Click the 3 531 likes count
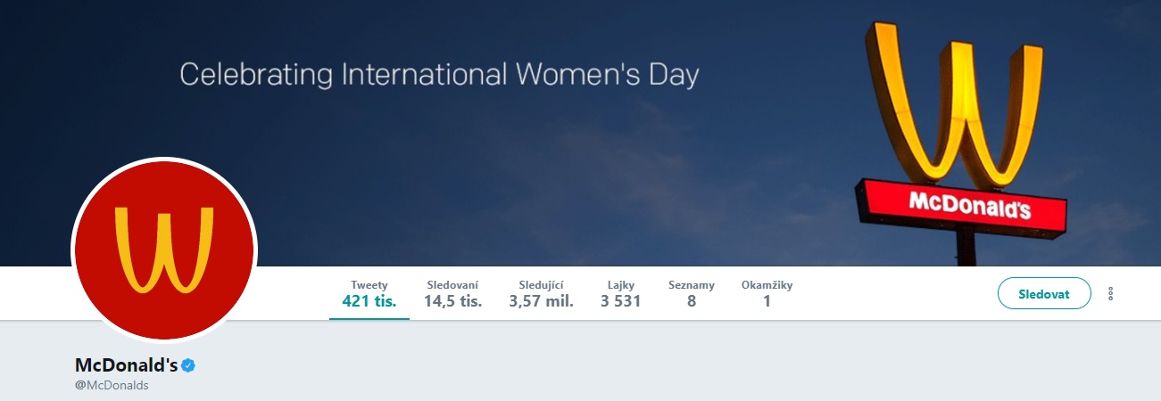The width and height of the screenshot is (1161, 401). [x=620, y=301]
